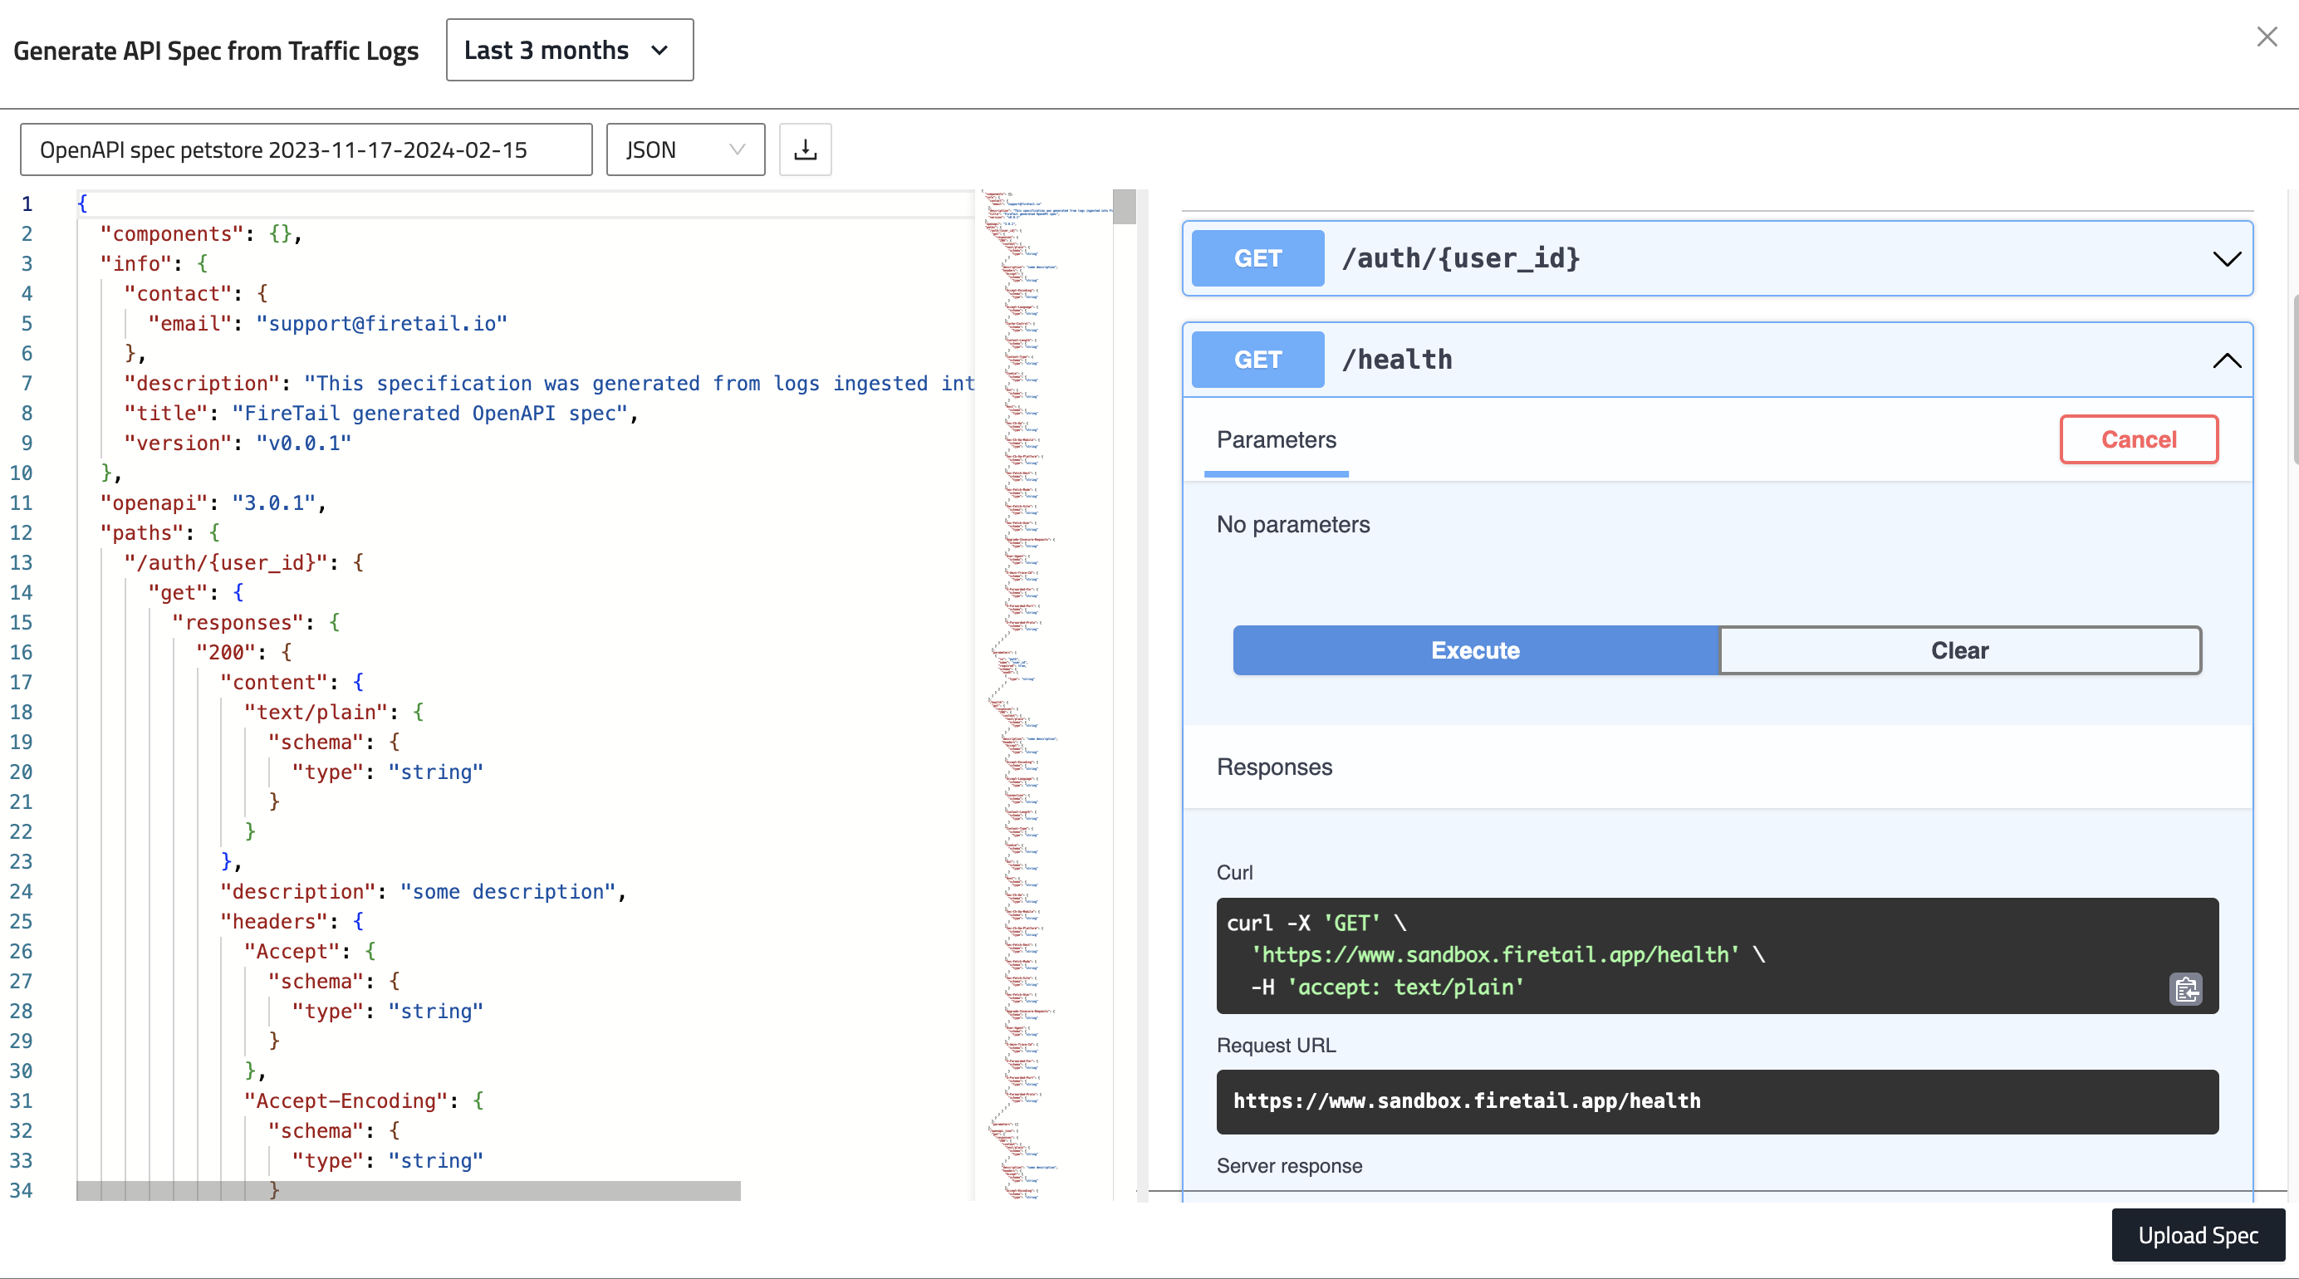Click the Clear button

1959,649
